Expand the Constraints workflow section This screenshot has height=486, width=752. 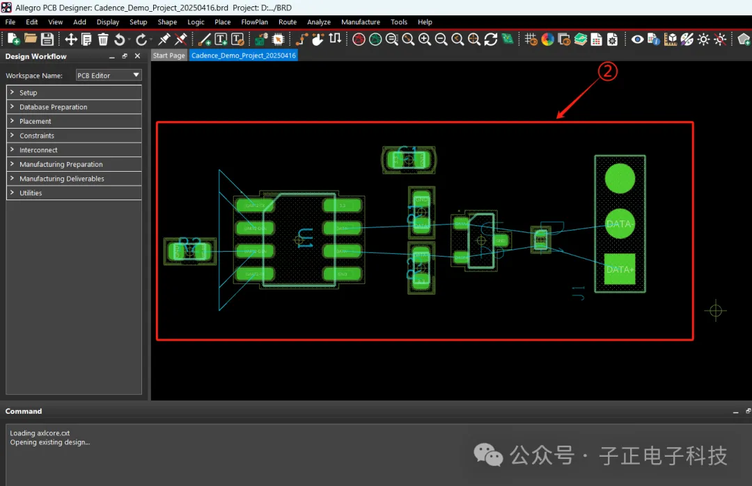pos(74,136)
